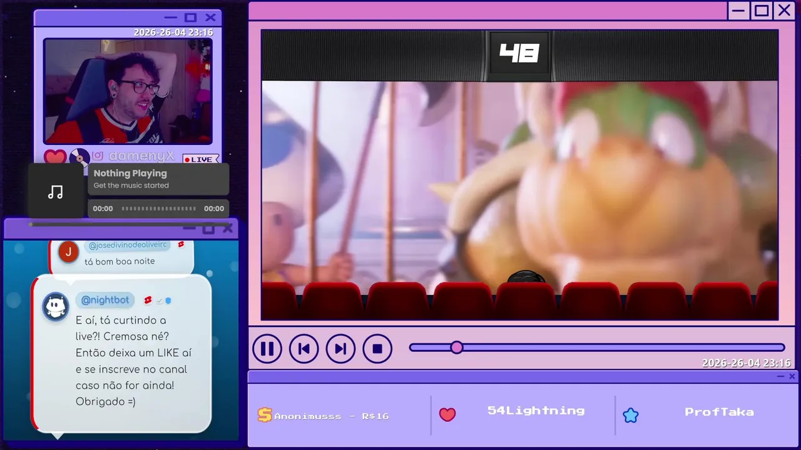Click 'tá bom boa noite' chat message
The image size is (801, 450).
coord(120,261)
